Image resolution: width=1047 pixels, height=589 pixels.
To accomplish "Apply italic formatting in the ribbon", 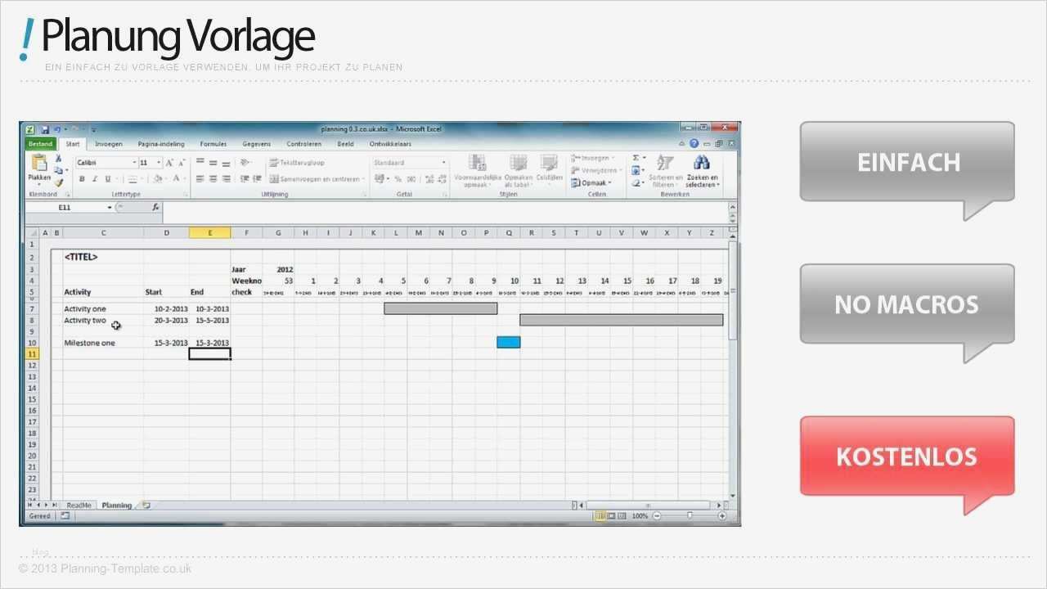I will tap(93, 178).
